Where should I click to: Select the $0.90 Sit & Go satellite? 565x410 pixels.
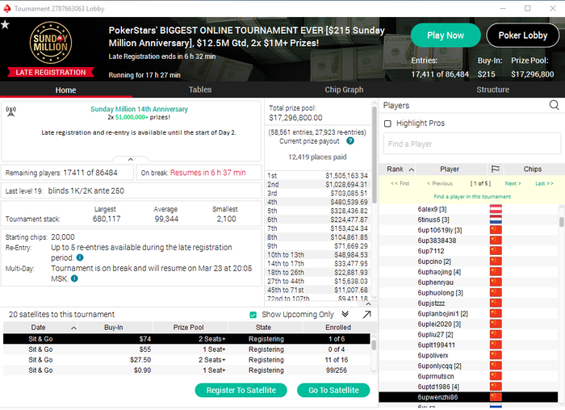[186, 370]
